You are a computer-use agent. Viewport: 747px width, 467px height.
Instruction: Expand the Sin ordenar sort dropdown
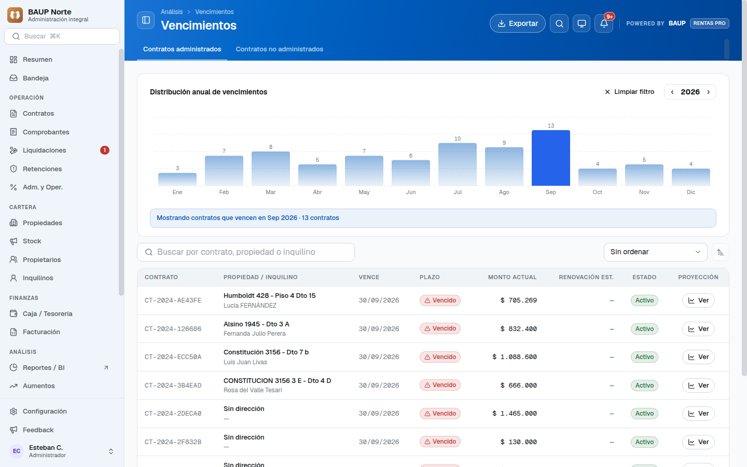click(656, 252)
